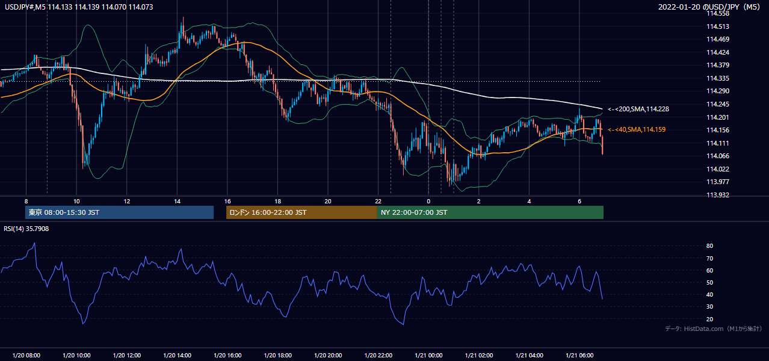Click the RSI(14) 35.7908 indicator label
The width and height of the screenshot is (769, 361).
(x=26, y=229)
